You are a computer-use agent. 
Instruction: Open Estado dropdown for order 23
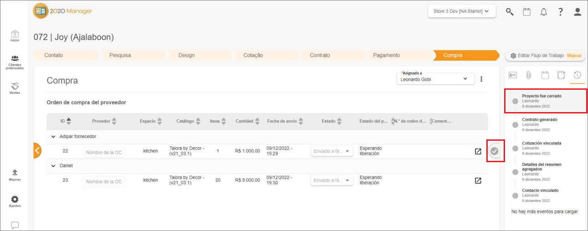tap(331, 180)
